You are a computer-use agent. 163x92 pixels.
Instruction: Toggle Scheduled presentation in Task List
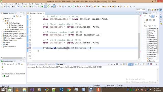[153, 16]
